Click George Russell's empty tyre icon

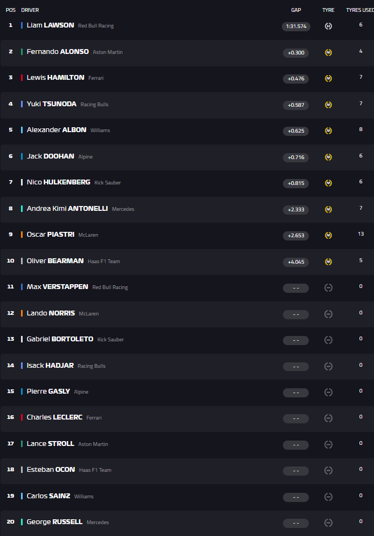(328, 523)
